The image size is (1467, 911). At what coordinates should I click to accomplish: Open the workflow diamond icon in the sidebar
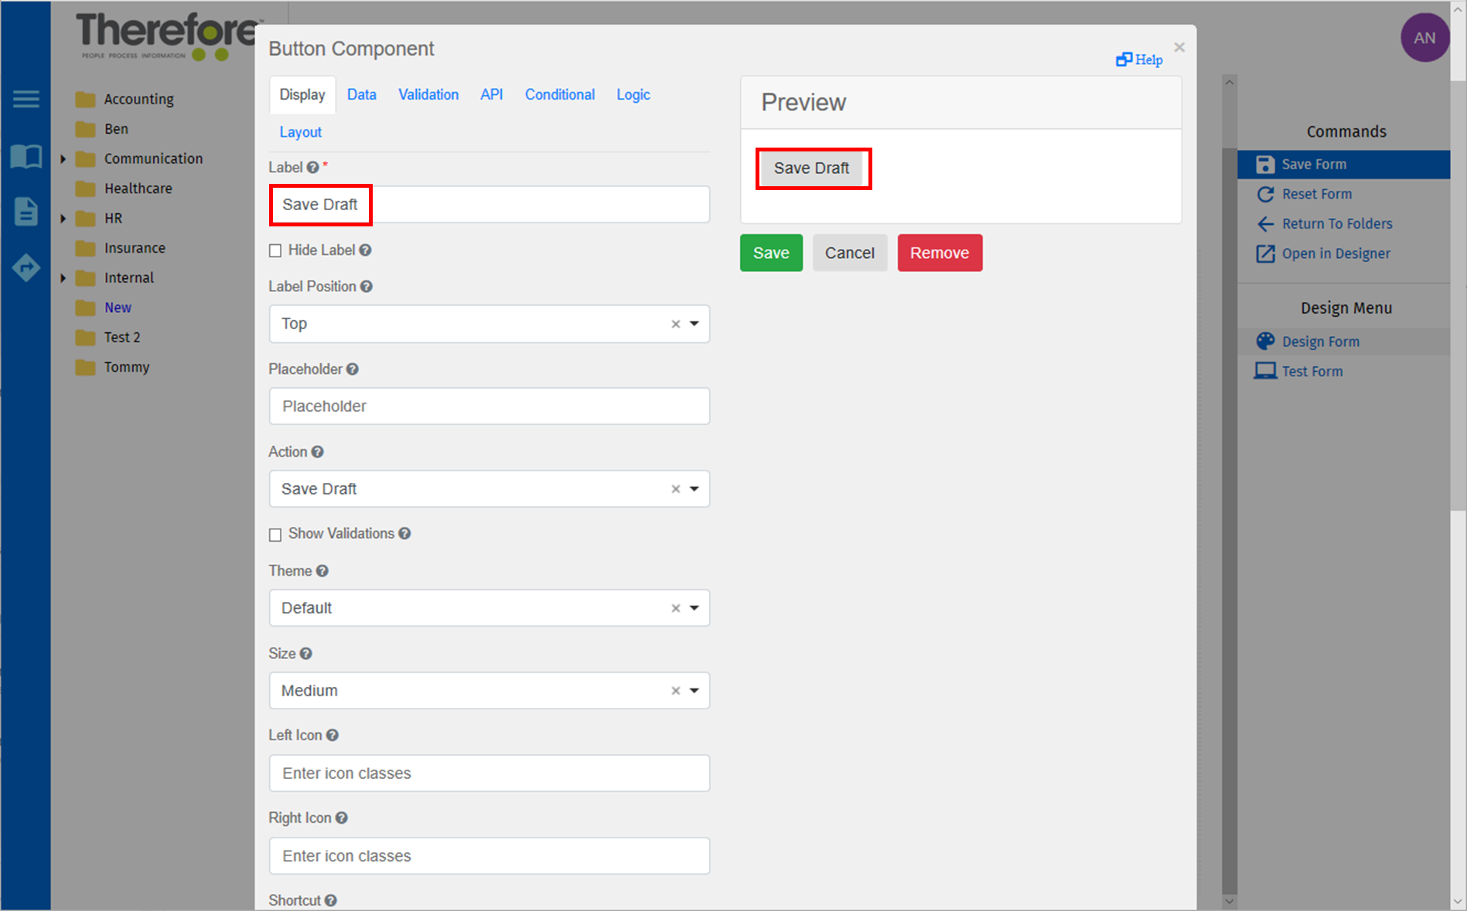click(26, 267)
